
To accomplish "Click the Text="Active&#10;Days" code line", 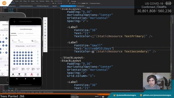I will tap(94, 48).
